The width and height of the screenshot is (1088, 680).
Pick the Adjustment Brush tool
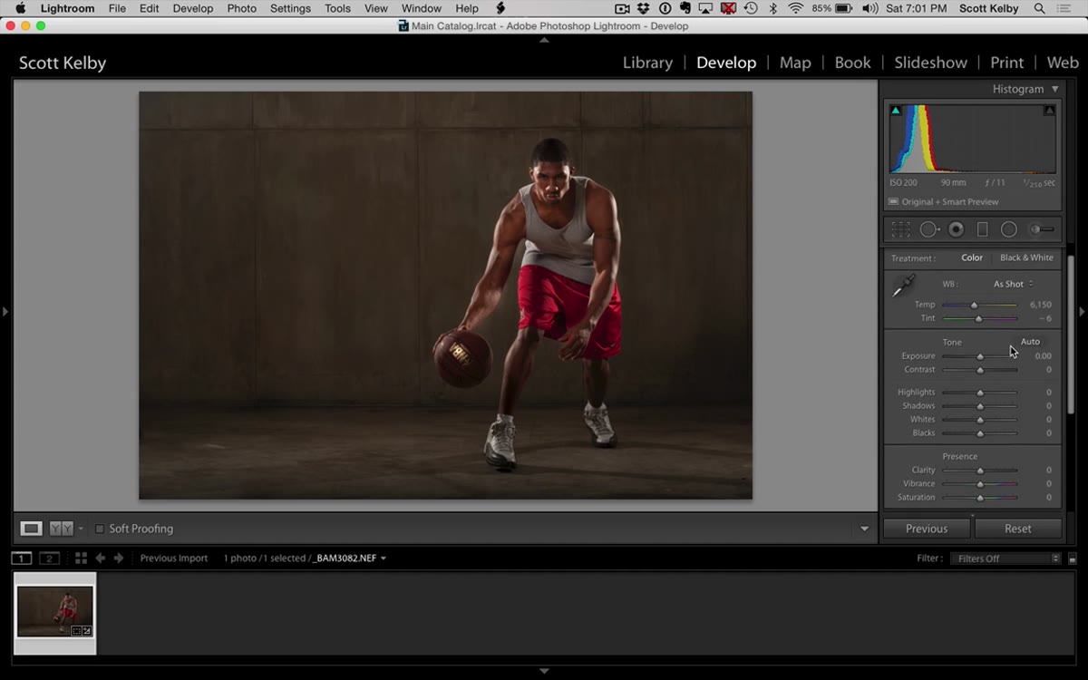point(1042,229)
